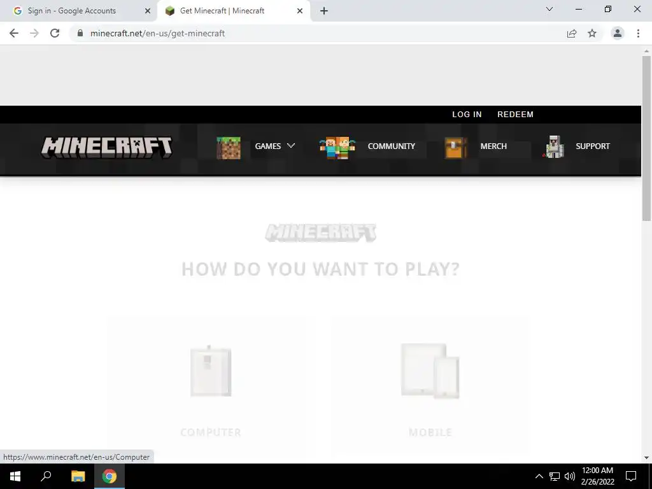Select the computer tower image
Screen dimensions: 652x489
[x=210, y=371]
